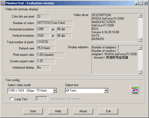Minimize the MonitorTest window
Image resolution: width=149 pixels, height=118 pixels.
click(x=136, y=3)
